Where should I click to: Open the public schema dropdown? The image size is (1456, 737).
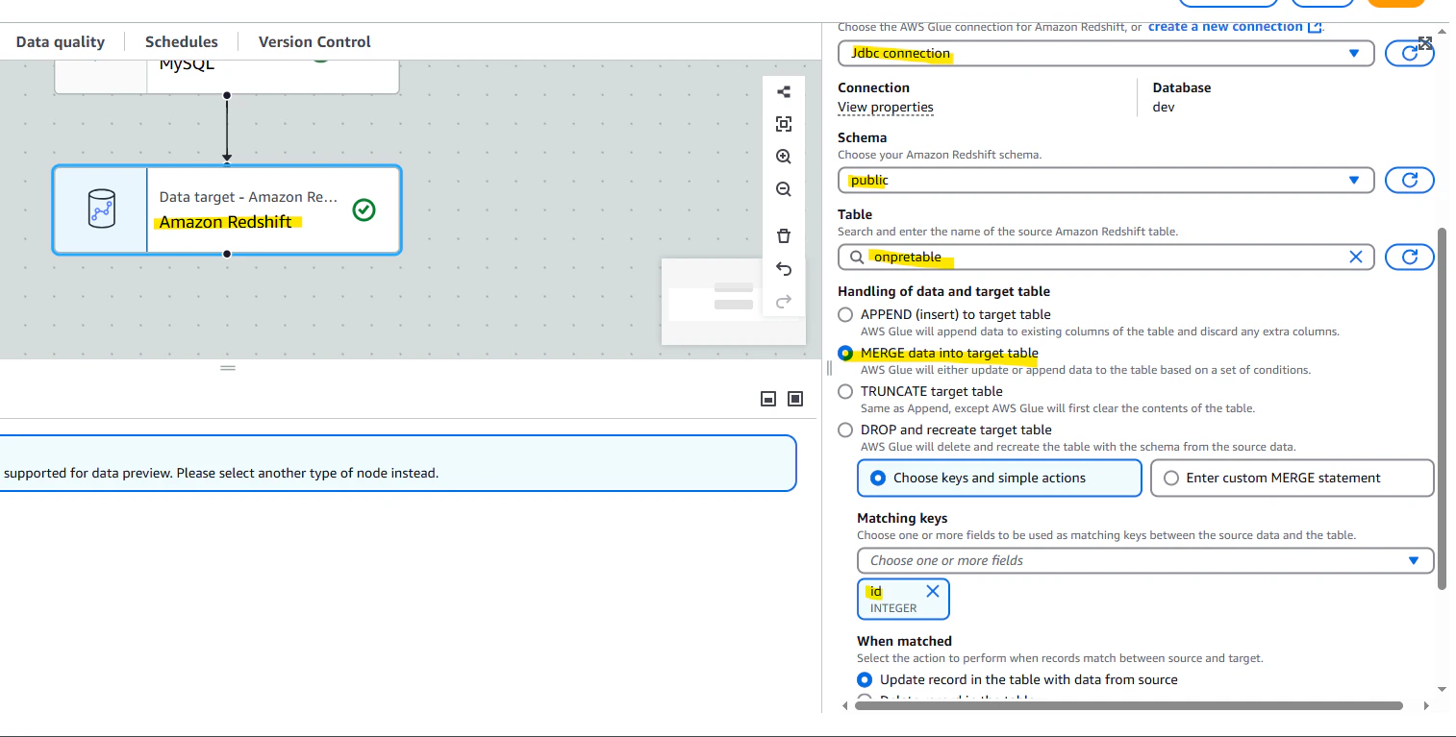(1106, 180)
